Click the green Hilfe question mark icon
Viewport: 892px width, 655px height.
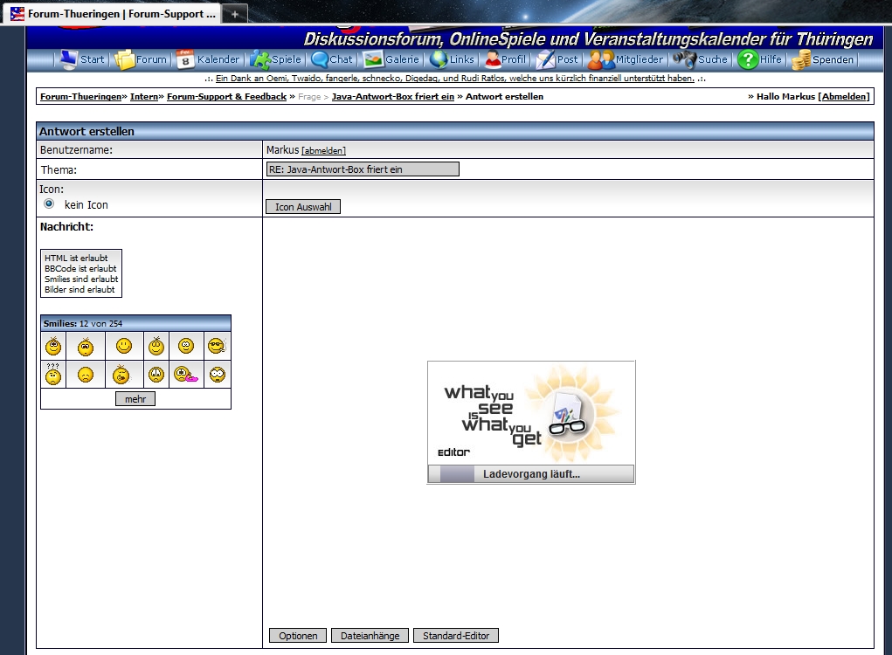coord(748,59)
